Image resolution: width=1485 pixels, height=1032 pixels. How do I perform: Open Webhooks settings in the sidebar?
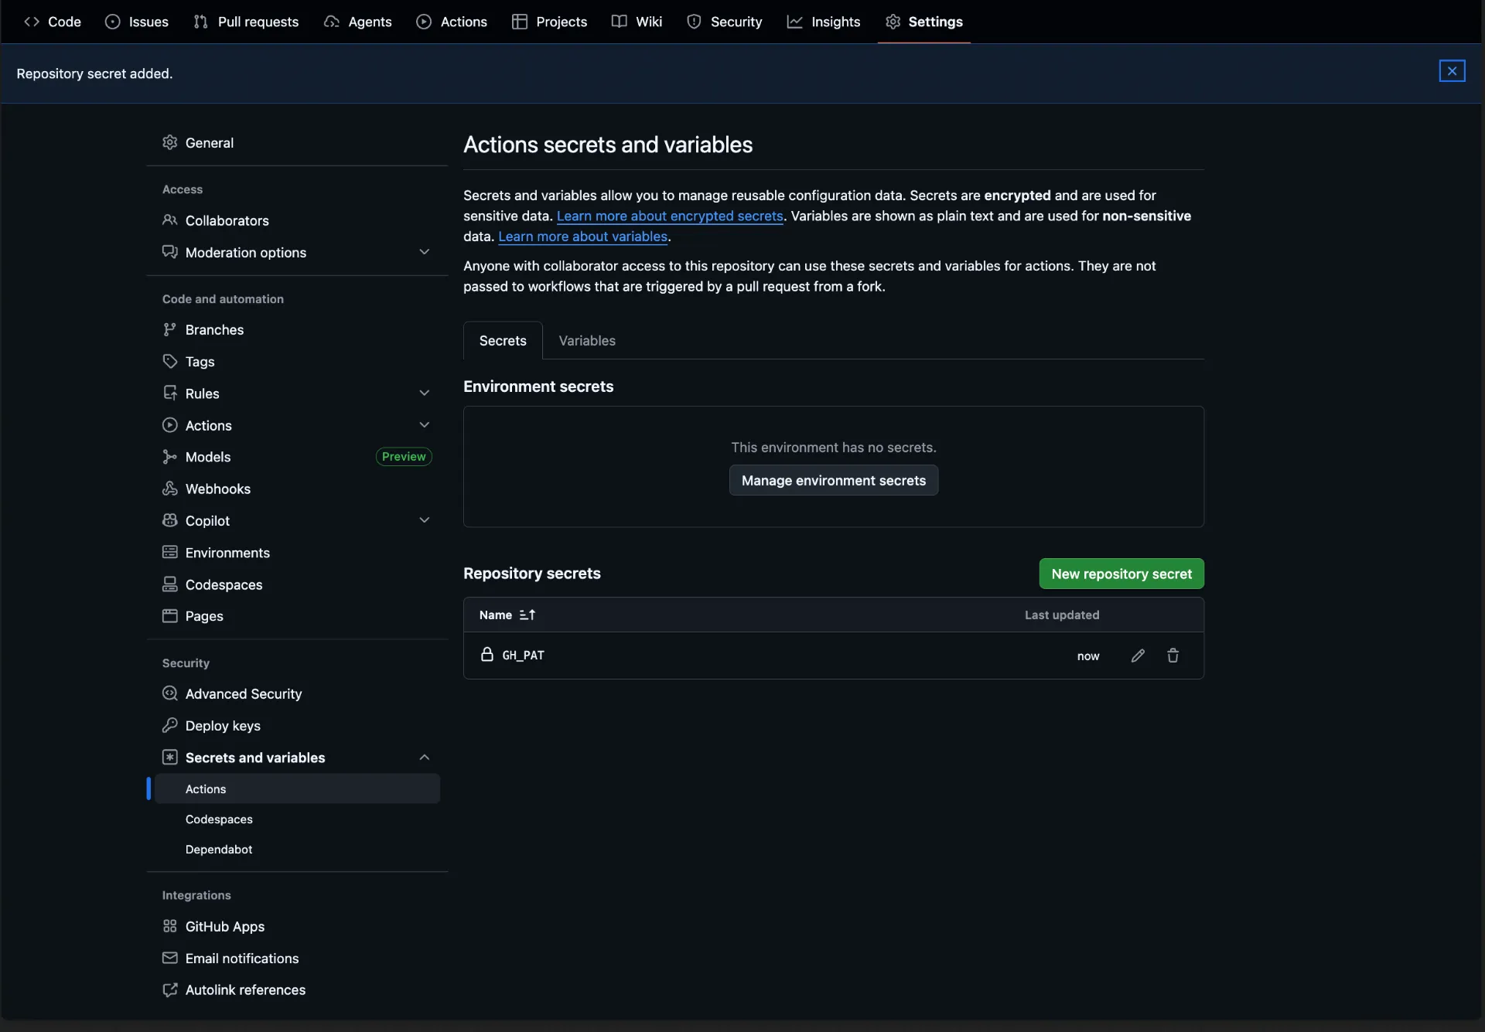point(218,489)
